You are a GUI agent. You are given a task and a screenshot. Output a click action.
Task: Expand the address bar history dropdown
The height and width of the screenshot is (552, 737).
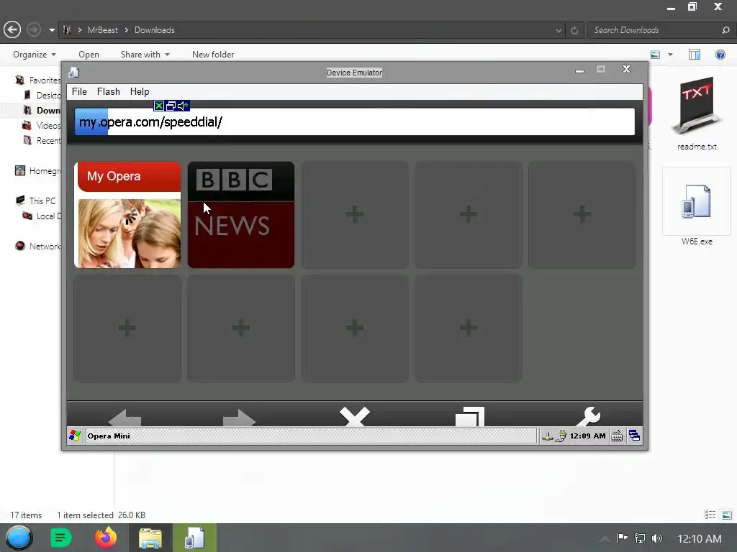(x=559, y=30)
